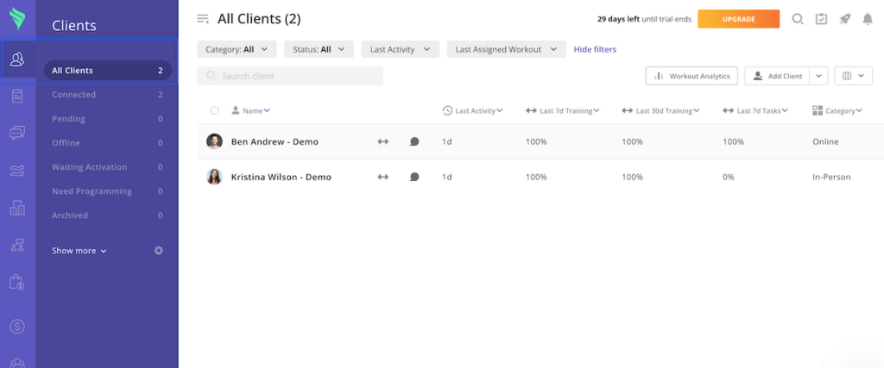
Task: Open the Status filter dropdown
Action: [319, 50]
